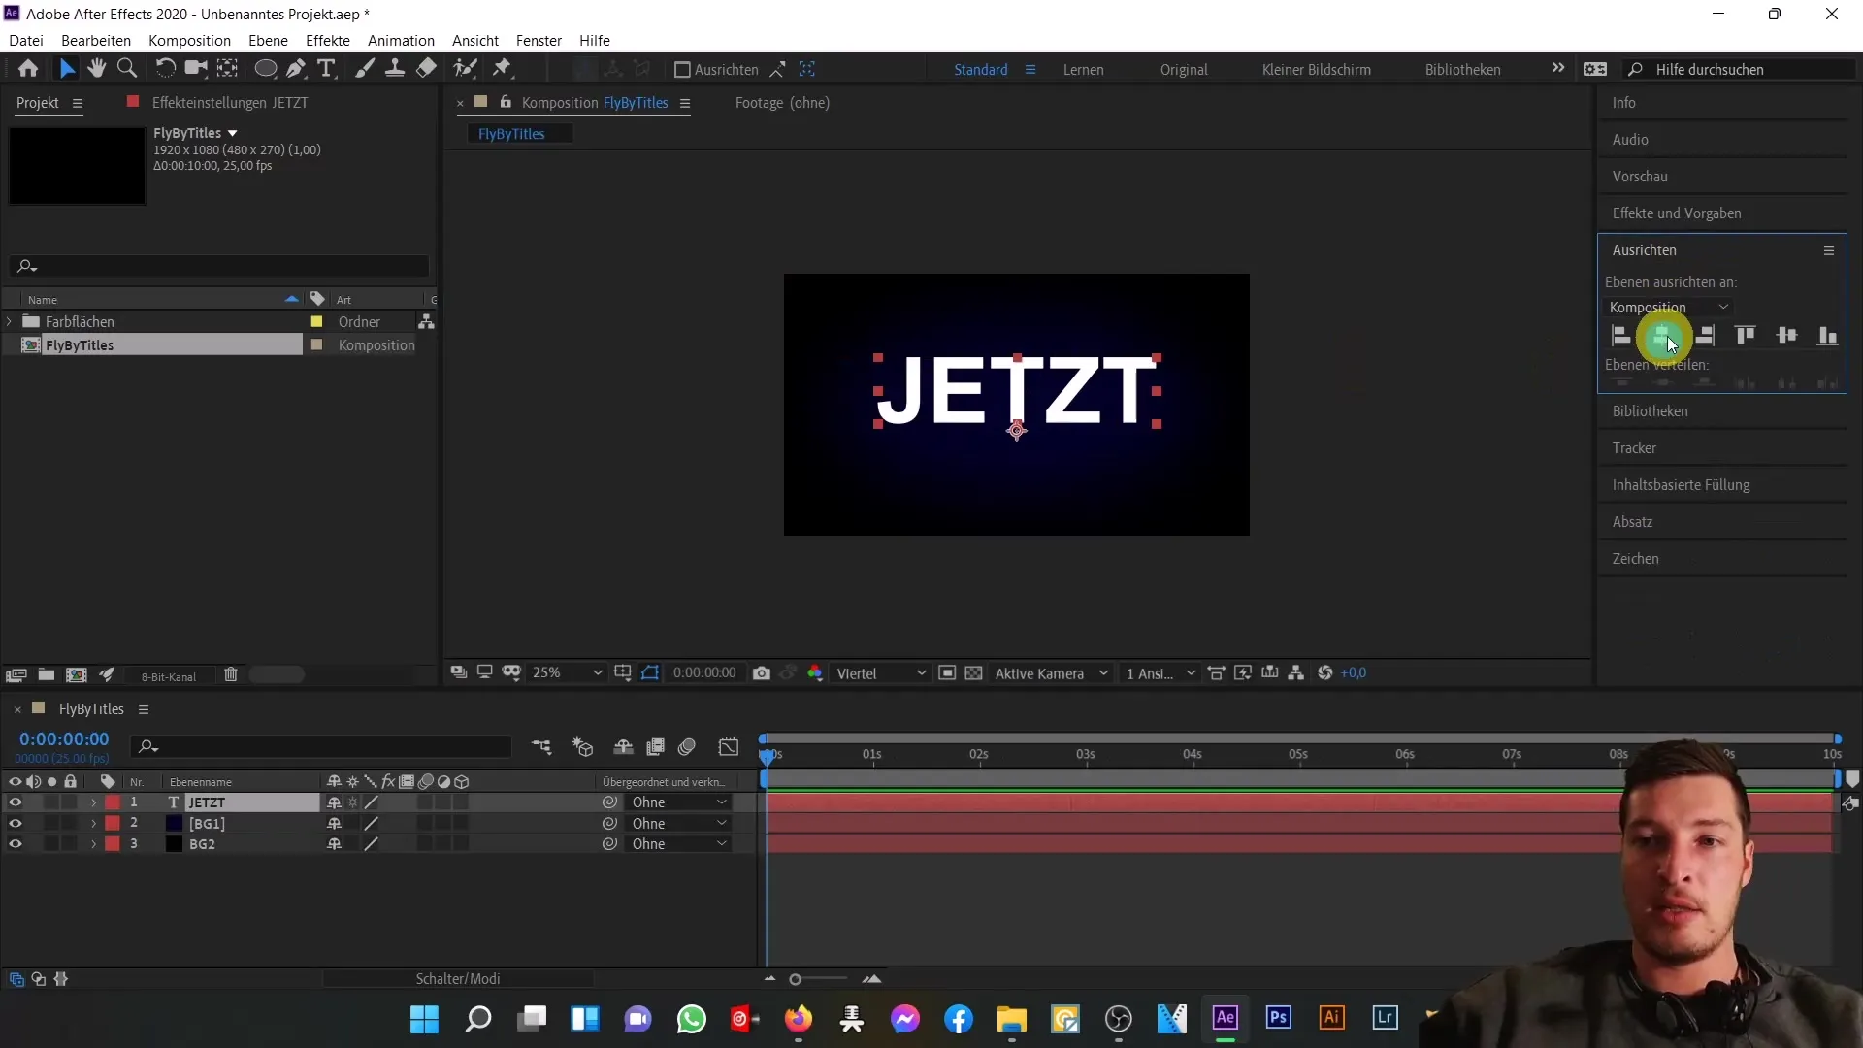
Task: Select the Pan Behind anchor point tool
Action: (x=227, y=68)
